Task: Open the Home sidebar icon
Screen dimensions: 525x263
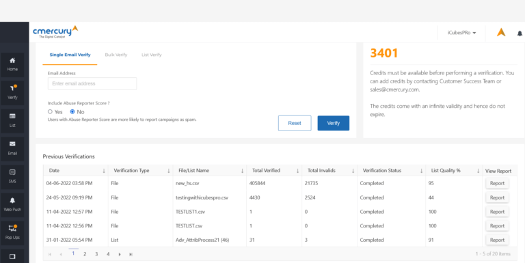Action: pyautogui.click(x=12, y=61)
